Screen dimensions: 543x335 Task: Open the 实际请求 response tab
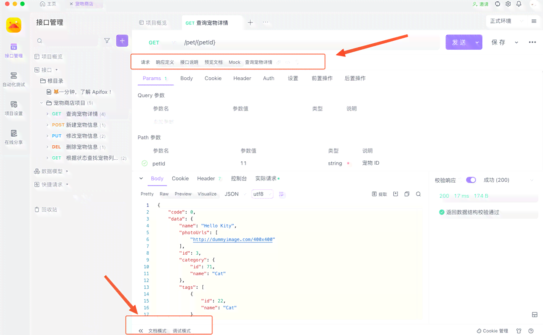[x=266, y=178]
